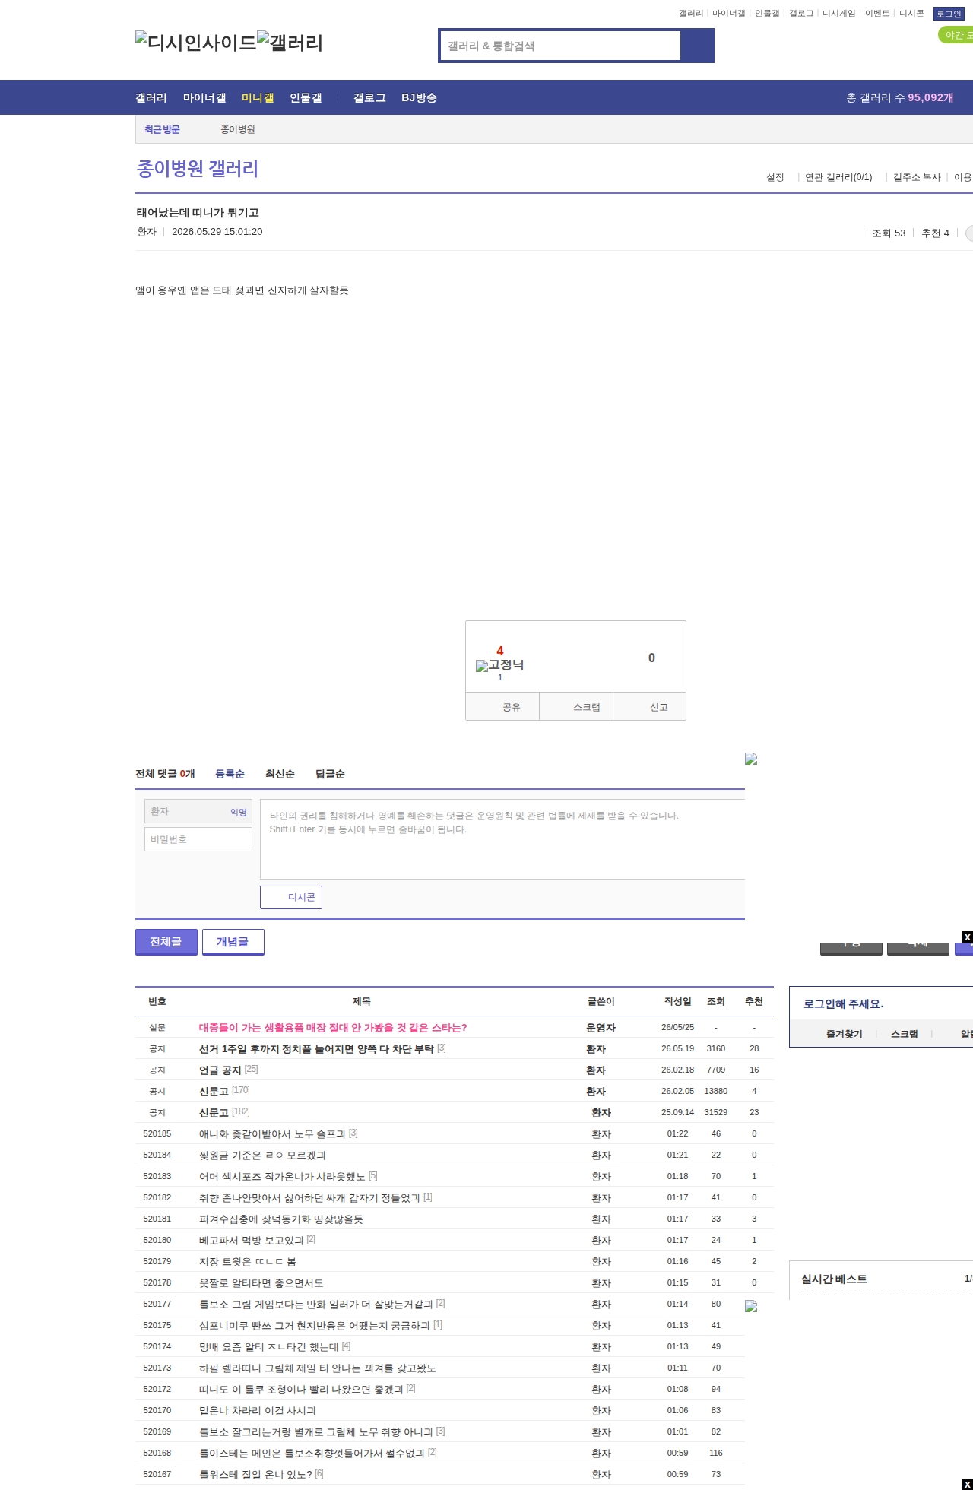The image size is (973, 1490).
Task: Open 스크랩 in the login panel
Action: pyautogui.click(x=904, y=1034)
